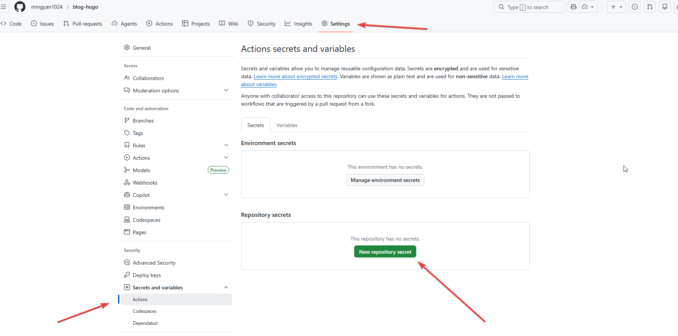Open the pull requests icon in header
This screenshot has width=678, height=336.
point(650,7)
